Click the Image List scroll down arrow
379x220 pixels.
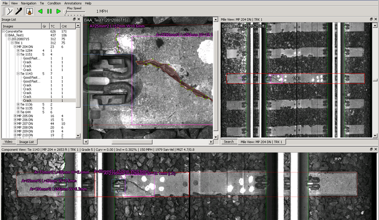click(x=78, y=135)
